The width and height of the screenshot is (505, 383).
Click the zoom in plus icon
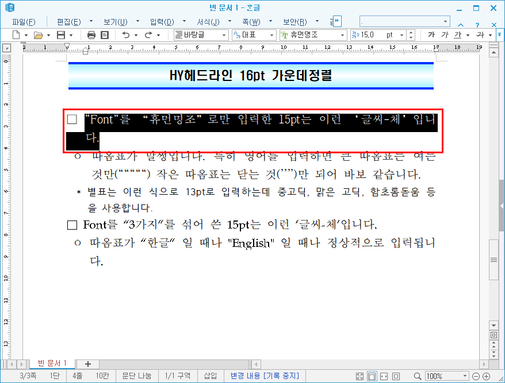point(487,376)
